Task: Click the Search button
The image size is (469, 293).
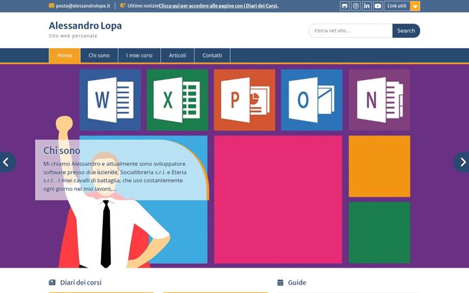Action: click(406, 31)
